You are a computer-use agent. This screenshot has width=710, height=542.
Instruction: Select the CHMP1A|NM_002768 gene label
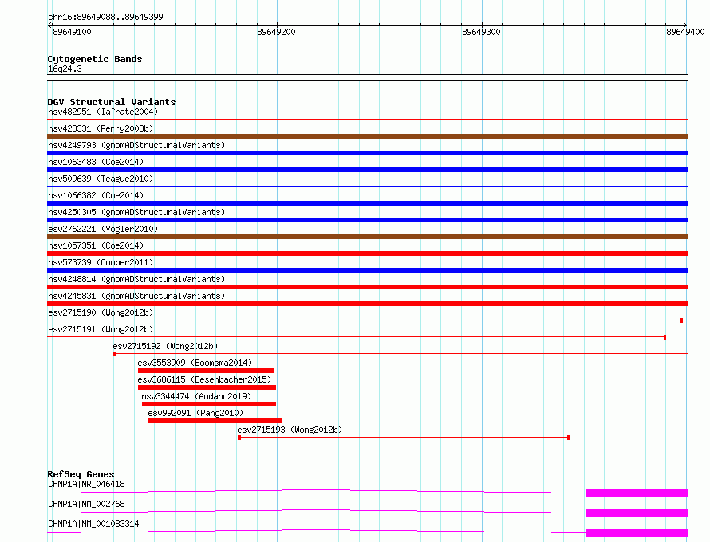pyautogui.click(x=86, y=504)
